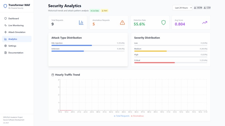This screenshot has height=126, width=225.
Task: Click the download icon on the CSV button
Action: [x=205, y=8]
